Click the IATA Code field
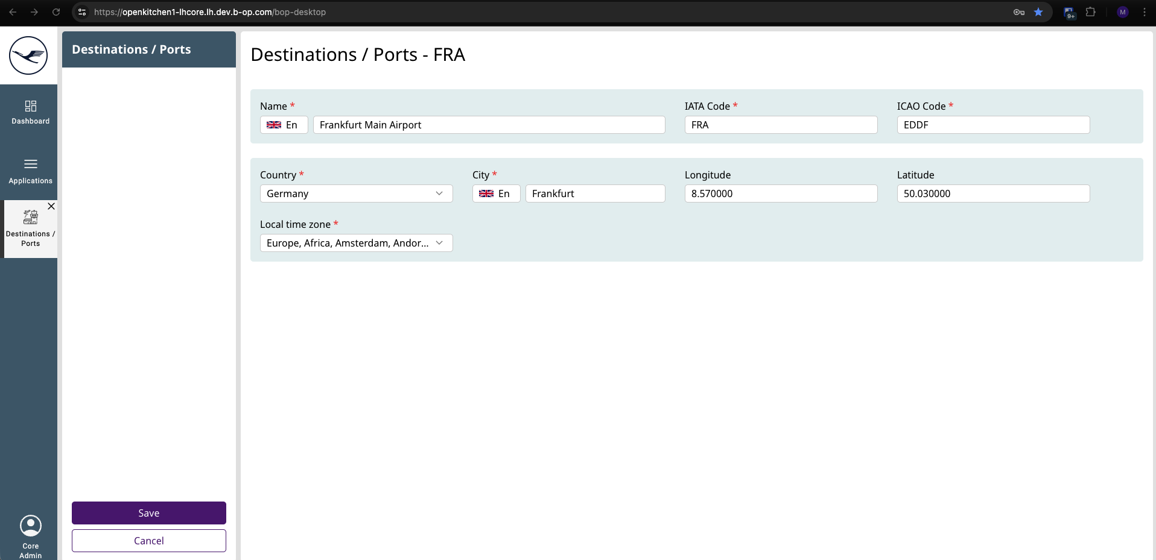The image size is (1156, 560). 781,125
